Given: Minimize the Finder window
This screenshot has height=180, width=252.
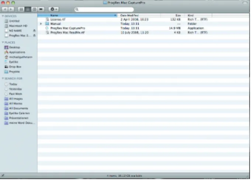Looking at the screenshot, I should coord(8,3).
